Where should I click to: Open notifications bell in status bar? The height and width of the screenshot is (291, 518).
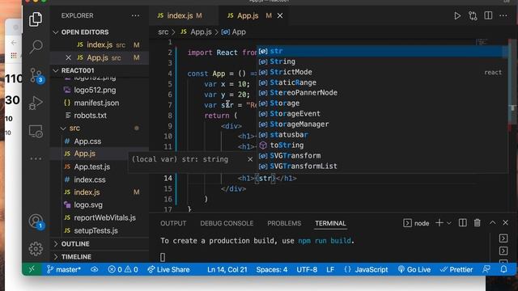[503, 269]
